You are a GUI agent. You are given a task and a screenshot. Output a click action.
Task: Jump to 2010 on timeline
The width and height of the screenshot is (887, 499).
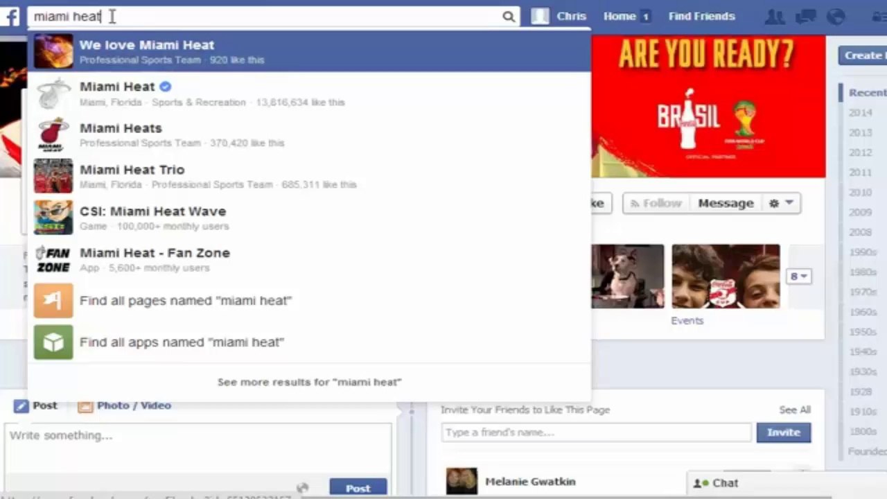coord(861,192)
